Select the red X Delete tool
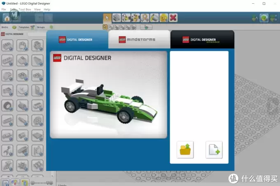This screenshot has width=280, height=186. (173, 18)
